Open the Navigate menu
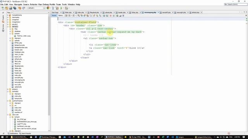This screenshot has width=248, height=139. coord(18,4)
